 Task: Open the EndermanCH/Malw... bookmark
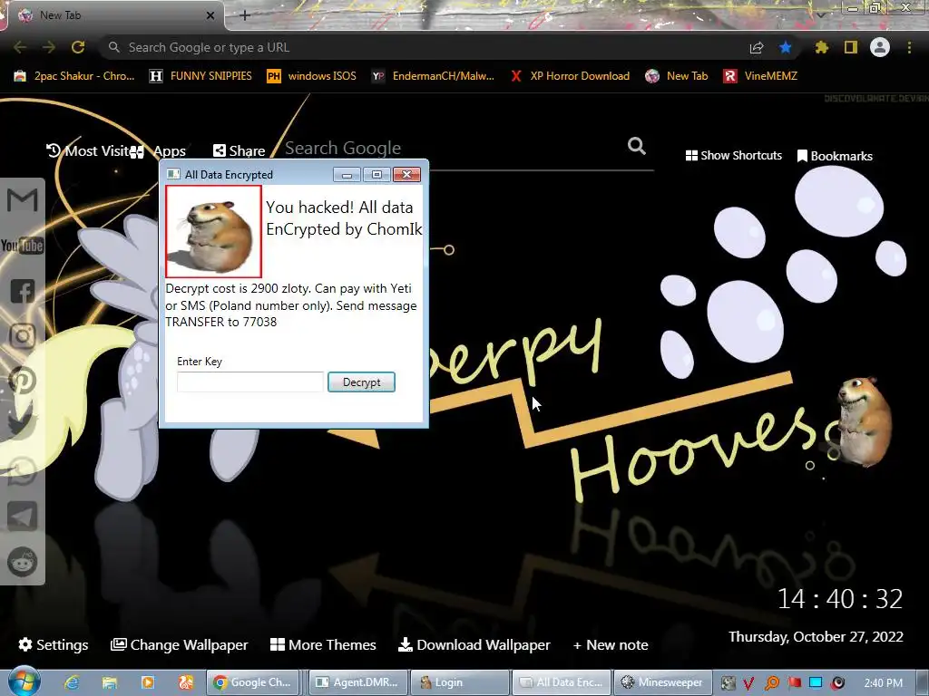[433, 76]
